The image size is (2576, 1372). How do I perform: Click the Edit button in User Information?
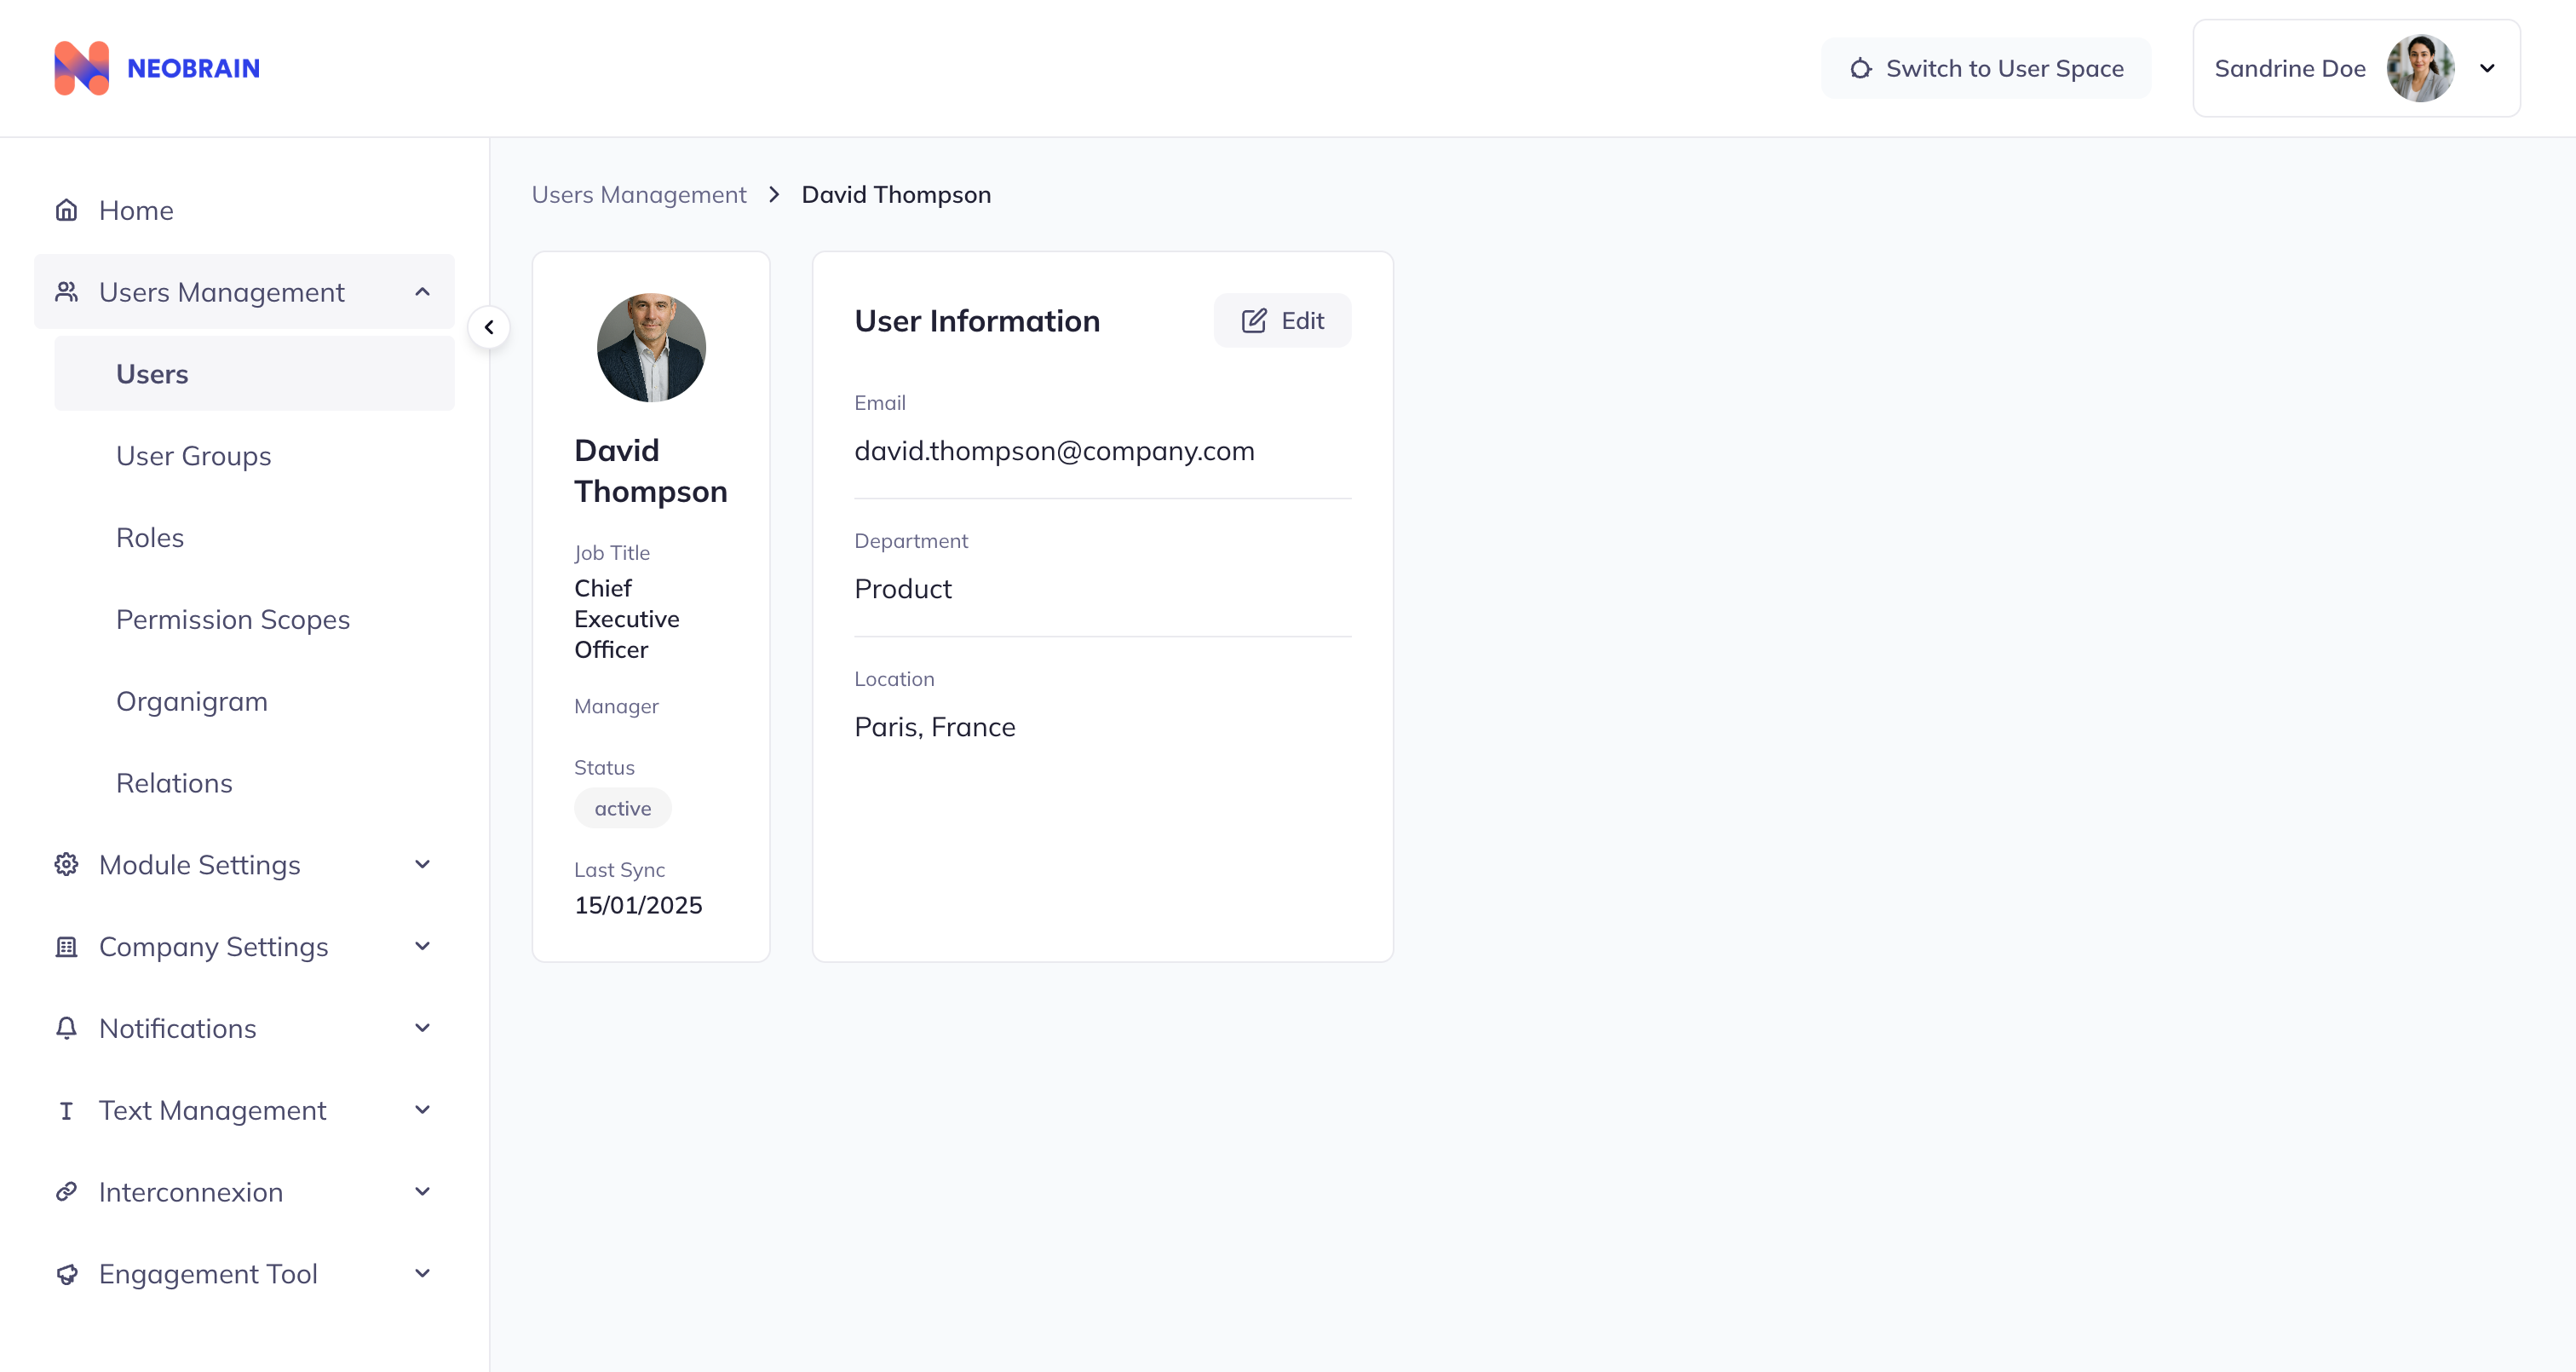pos(1281,320)
